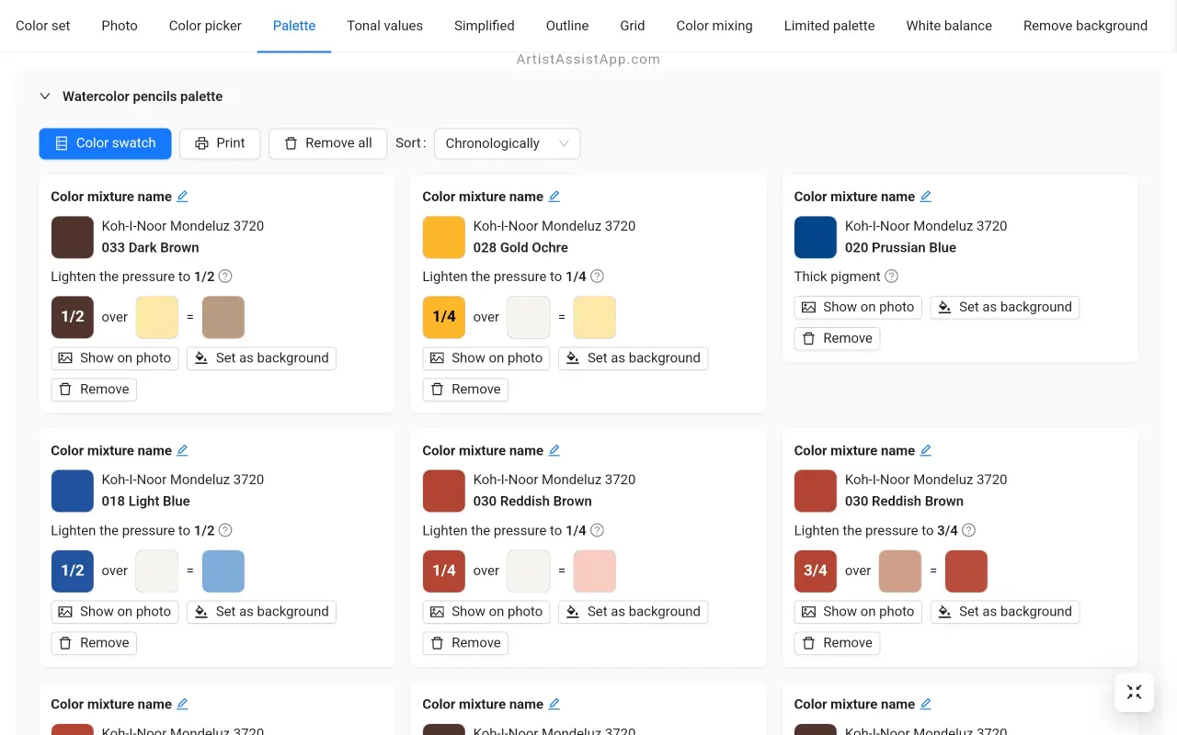The height and width of the screenshot is (735, 1177).
Task: Select the active Palette tab
Action: 294,26
